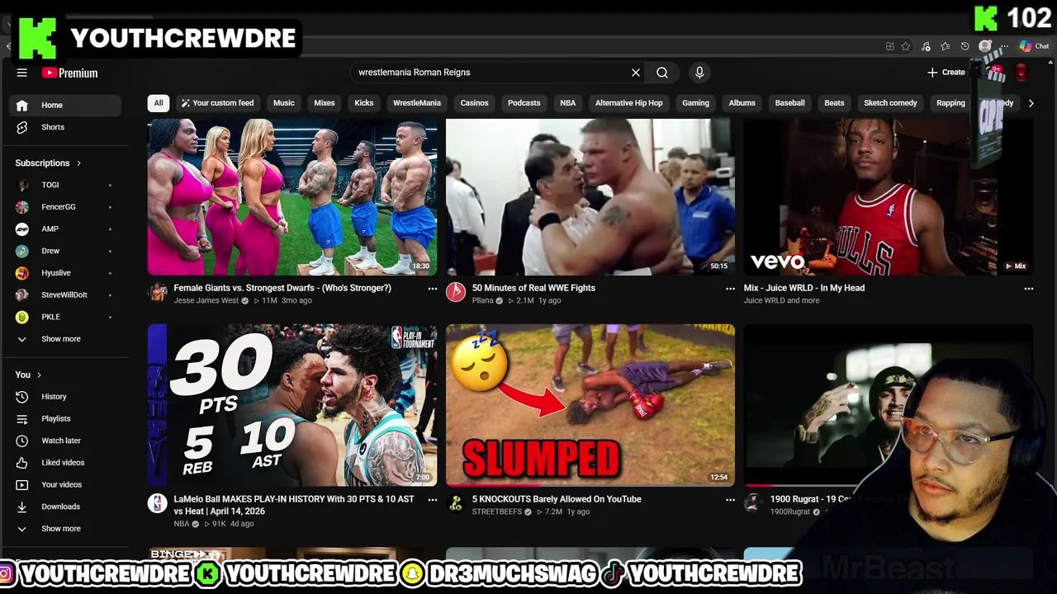Select the Baseball filter chip

[790, 103]
